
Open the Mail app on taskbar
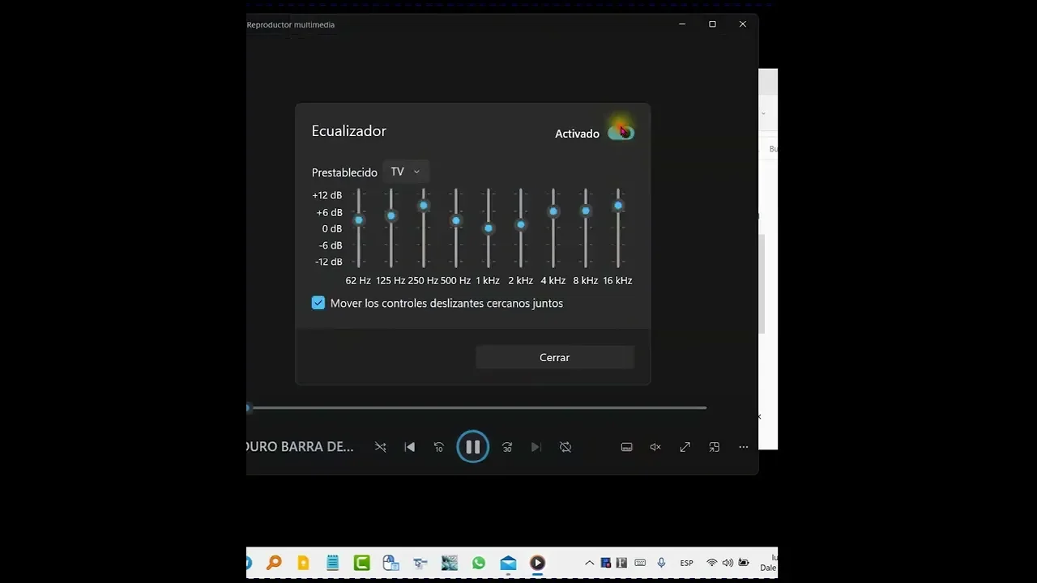click(508, 563)
